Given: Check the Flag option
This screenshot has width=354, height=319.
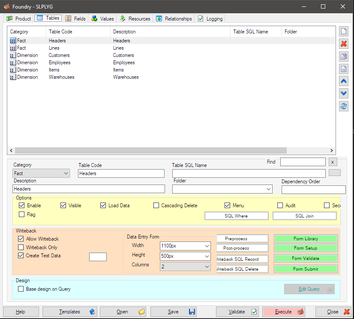Looking at the screenshot, I should (x=22, y=215).
